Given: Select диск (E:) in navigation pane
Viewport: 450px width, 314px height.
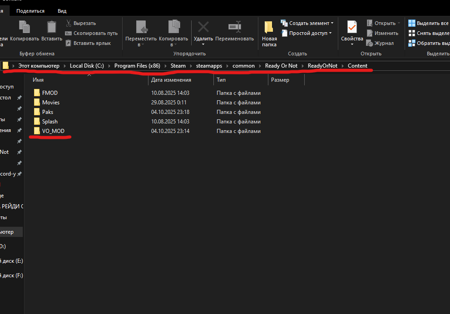Looking at the screenshot, I should pyautogui.click(x=11, y=261).
